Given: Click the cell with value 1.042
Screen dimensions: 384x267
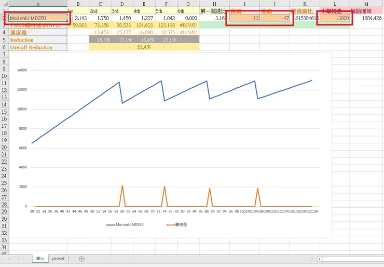Looking at the screenshot, I should point(166,18).
